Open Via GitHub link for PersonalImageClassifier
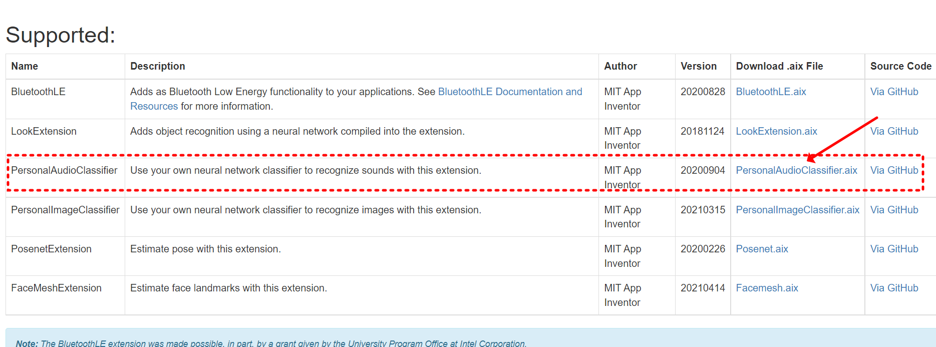Screen dimensions: 936x347 point(894,210)
